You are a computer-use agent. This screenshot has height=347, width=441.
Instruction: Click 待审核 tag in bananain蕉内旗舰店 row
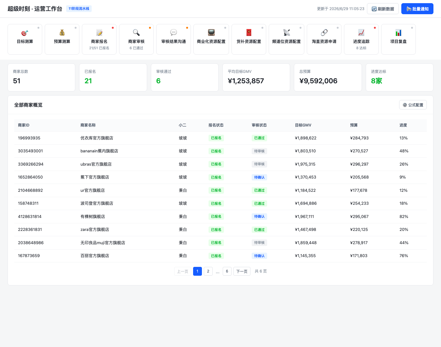259,151
